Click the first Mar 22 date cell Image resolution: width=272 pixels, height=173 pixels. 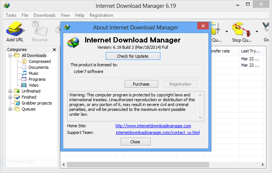pyautogui.click(x=250, y=59)
